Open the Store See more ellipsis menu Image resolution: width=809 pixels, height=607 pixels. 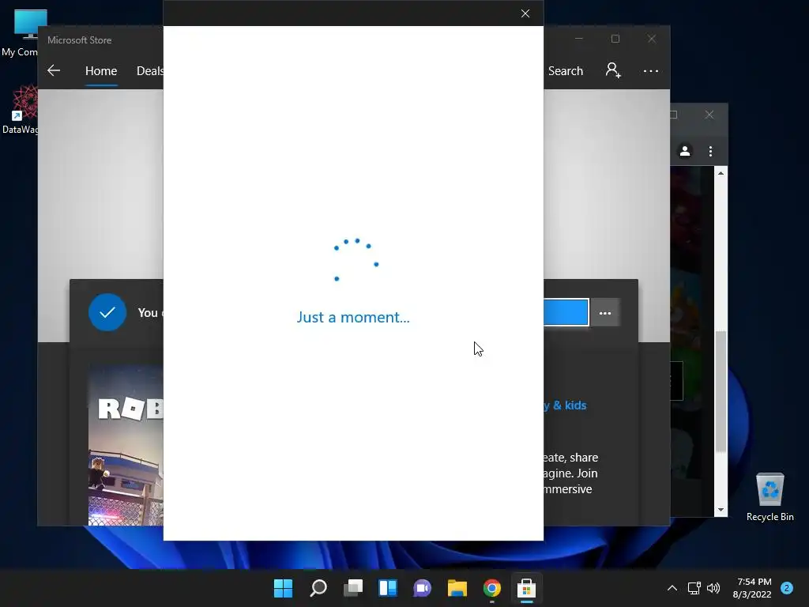(651, 70)
